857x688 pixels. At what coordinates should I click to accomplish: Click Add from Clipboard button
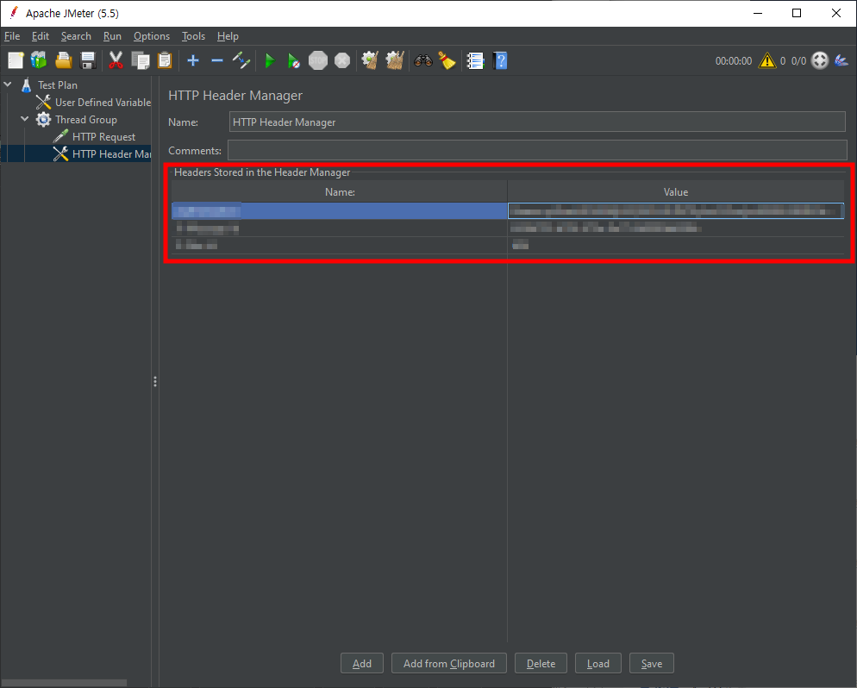(x=448, y=663)
